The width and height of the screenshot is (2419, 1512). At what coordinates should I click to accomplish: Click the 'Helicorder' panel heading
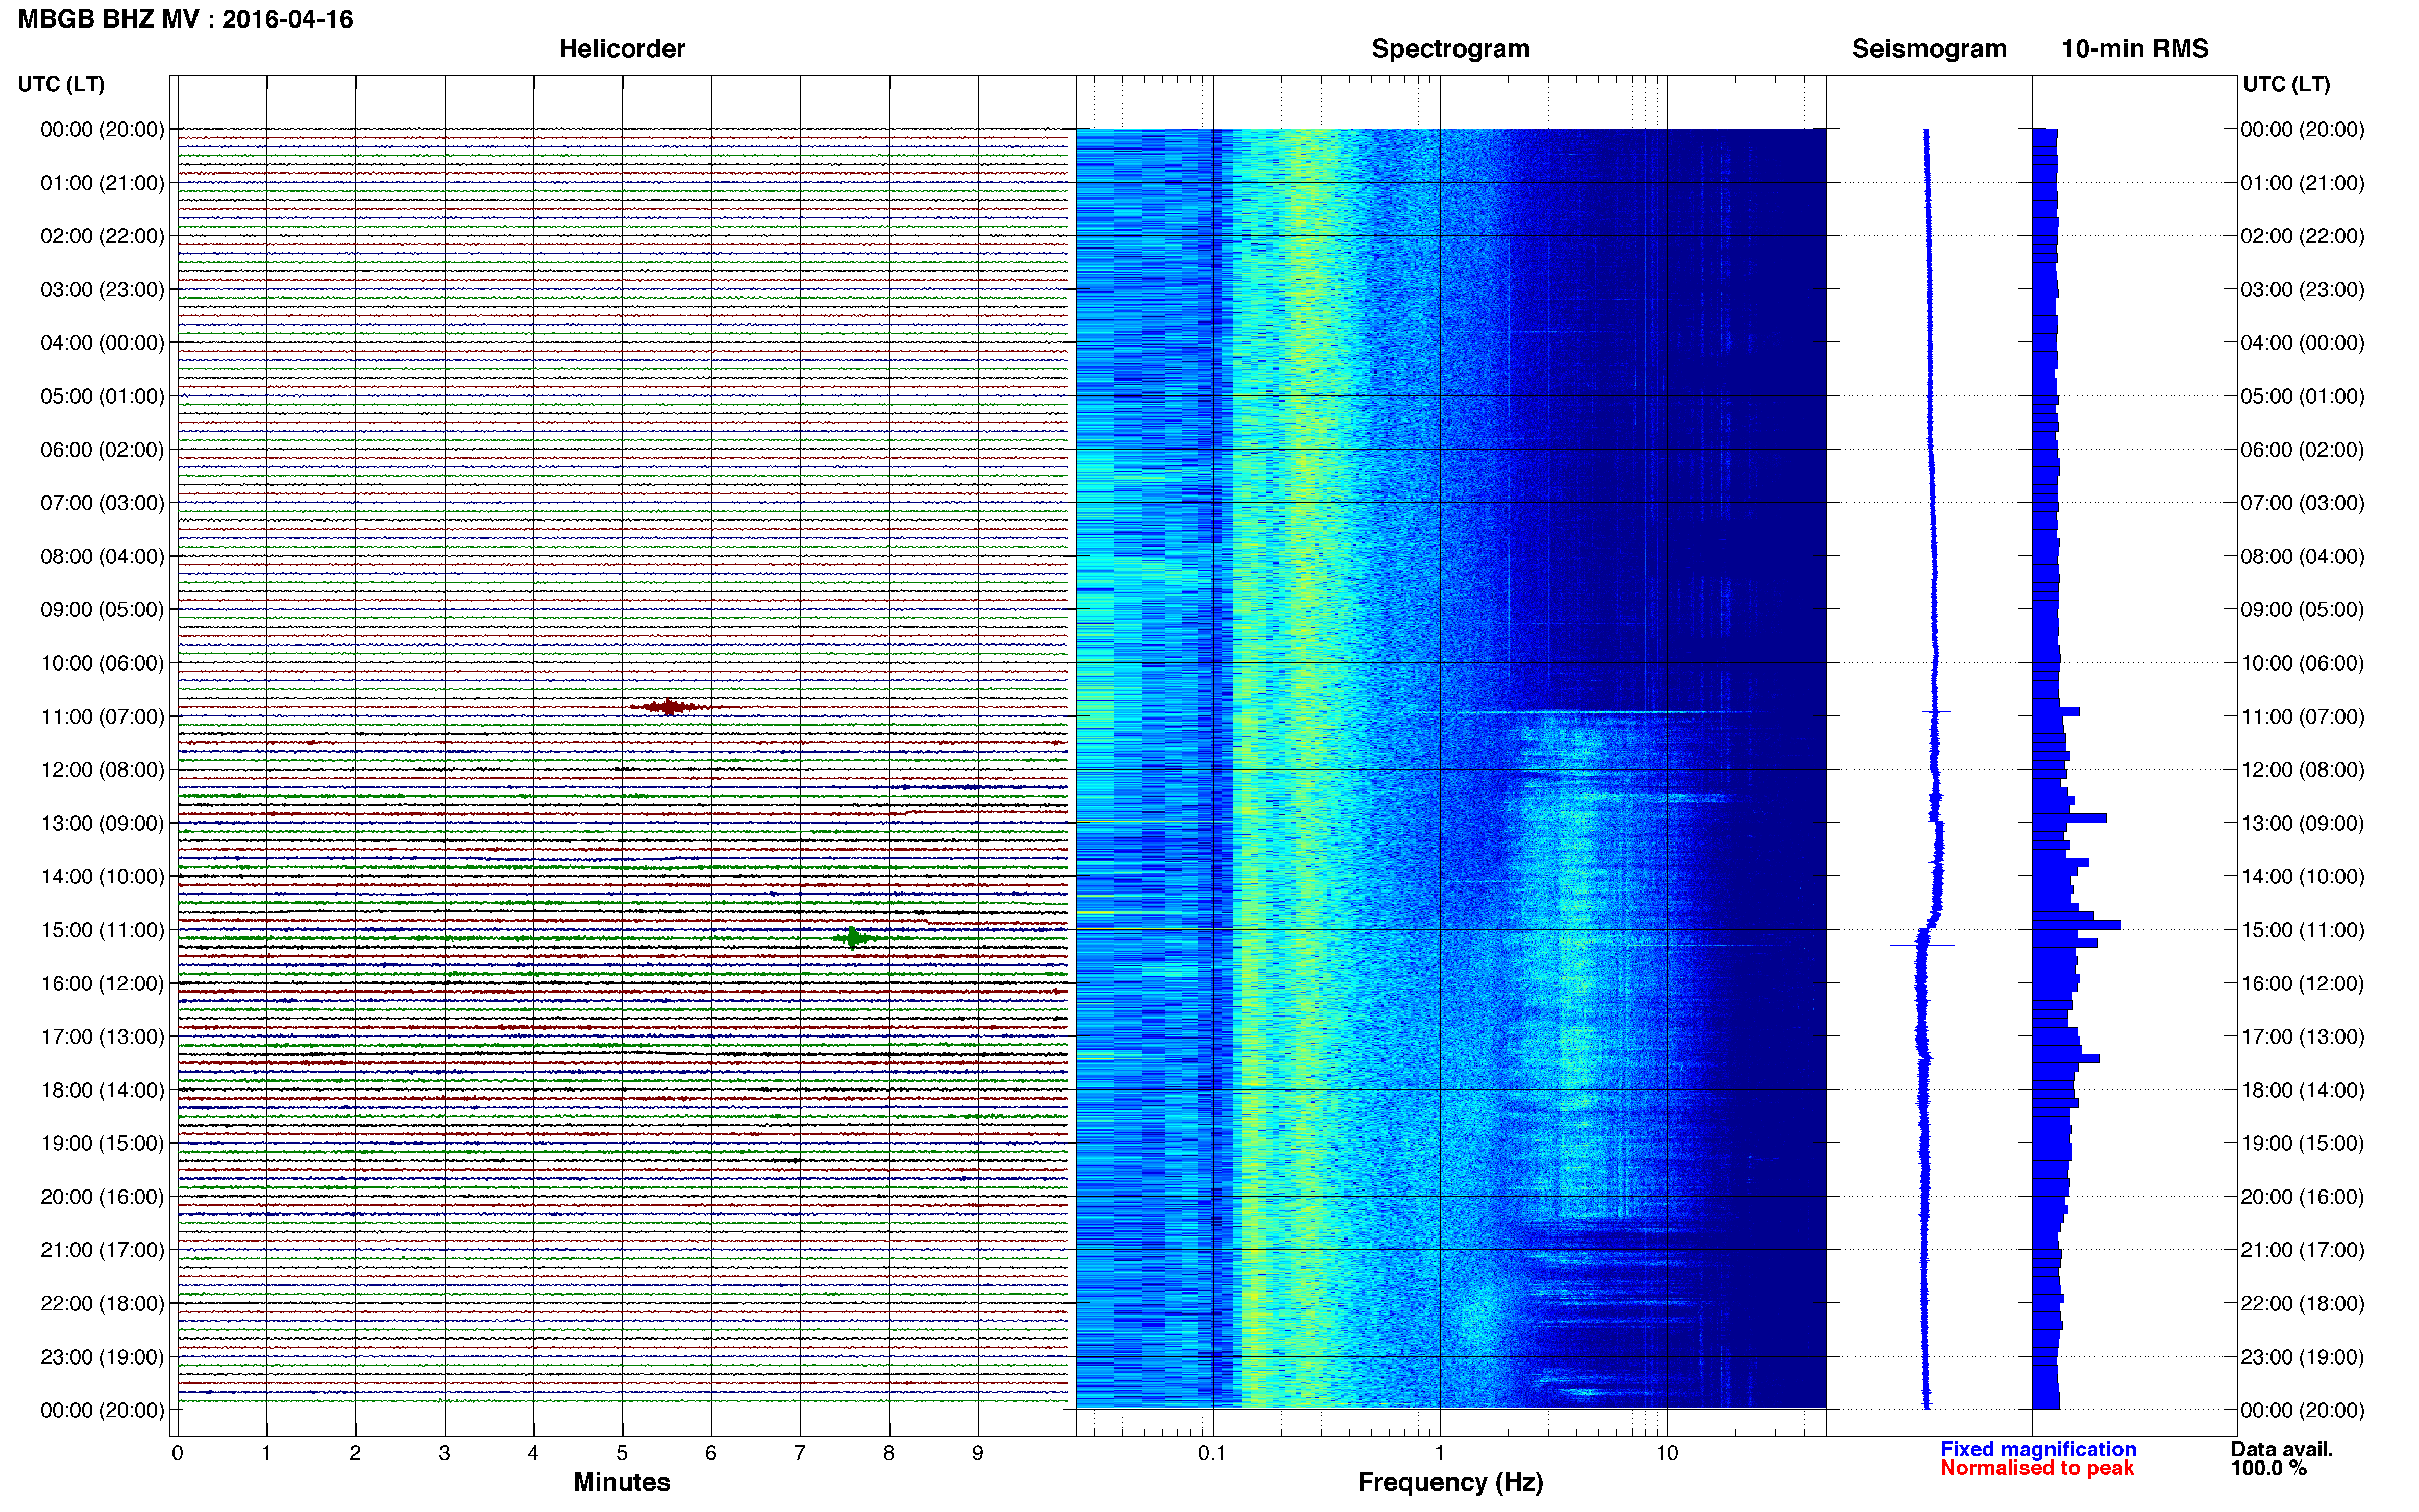coord(621,49)
